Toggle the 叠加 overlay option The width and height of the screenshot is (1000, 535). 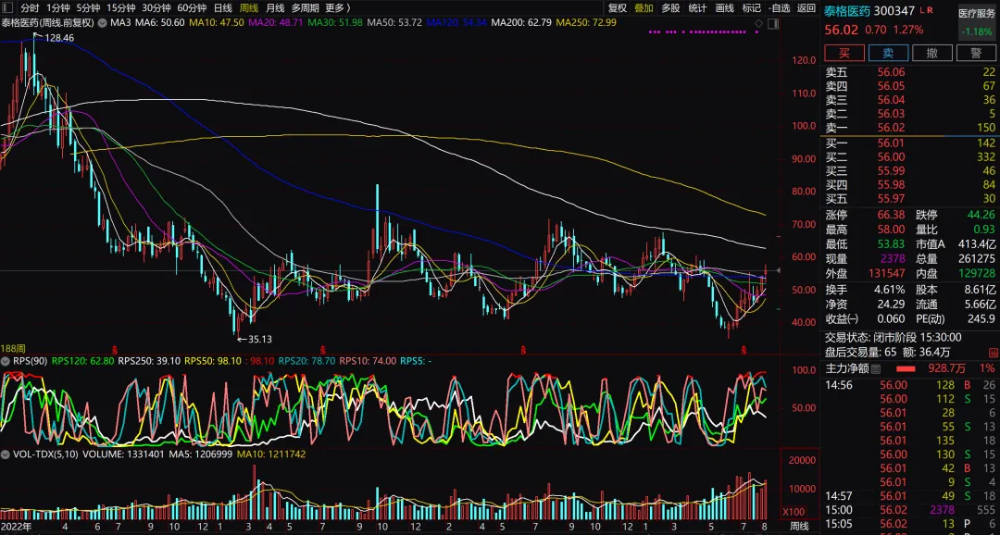(644, 8)
